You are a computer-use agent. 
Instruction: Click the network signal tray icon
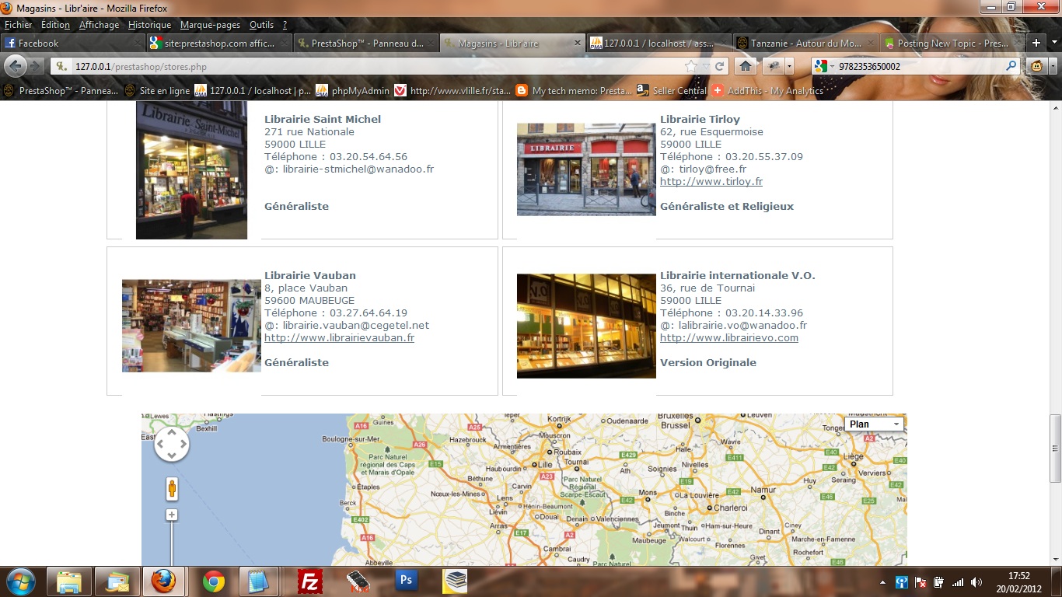(957, 582)
